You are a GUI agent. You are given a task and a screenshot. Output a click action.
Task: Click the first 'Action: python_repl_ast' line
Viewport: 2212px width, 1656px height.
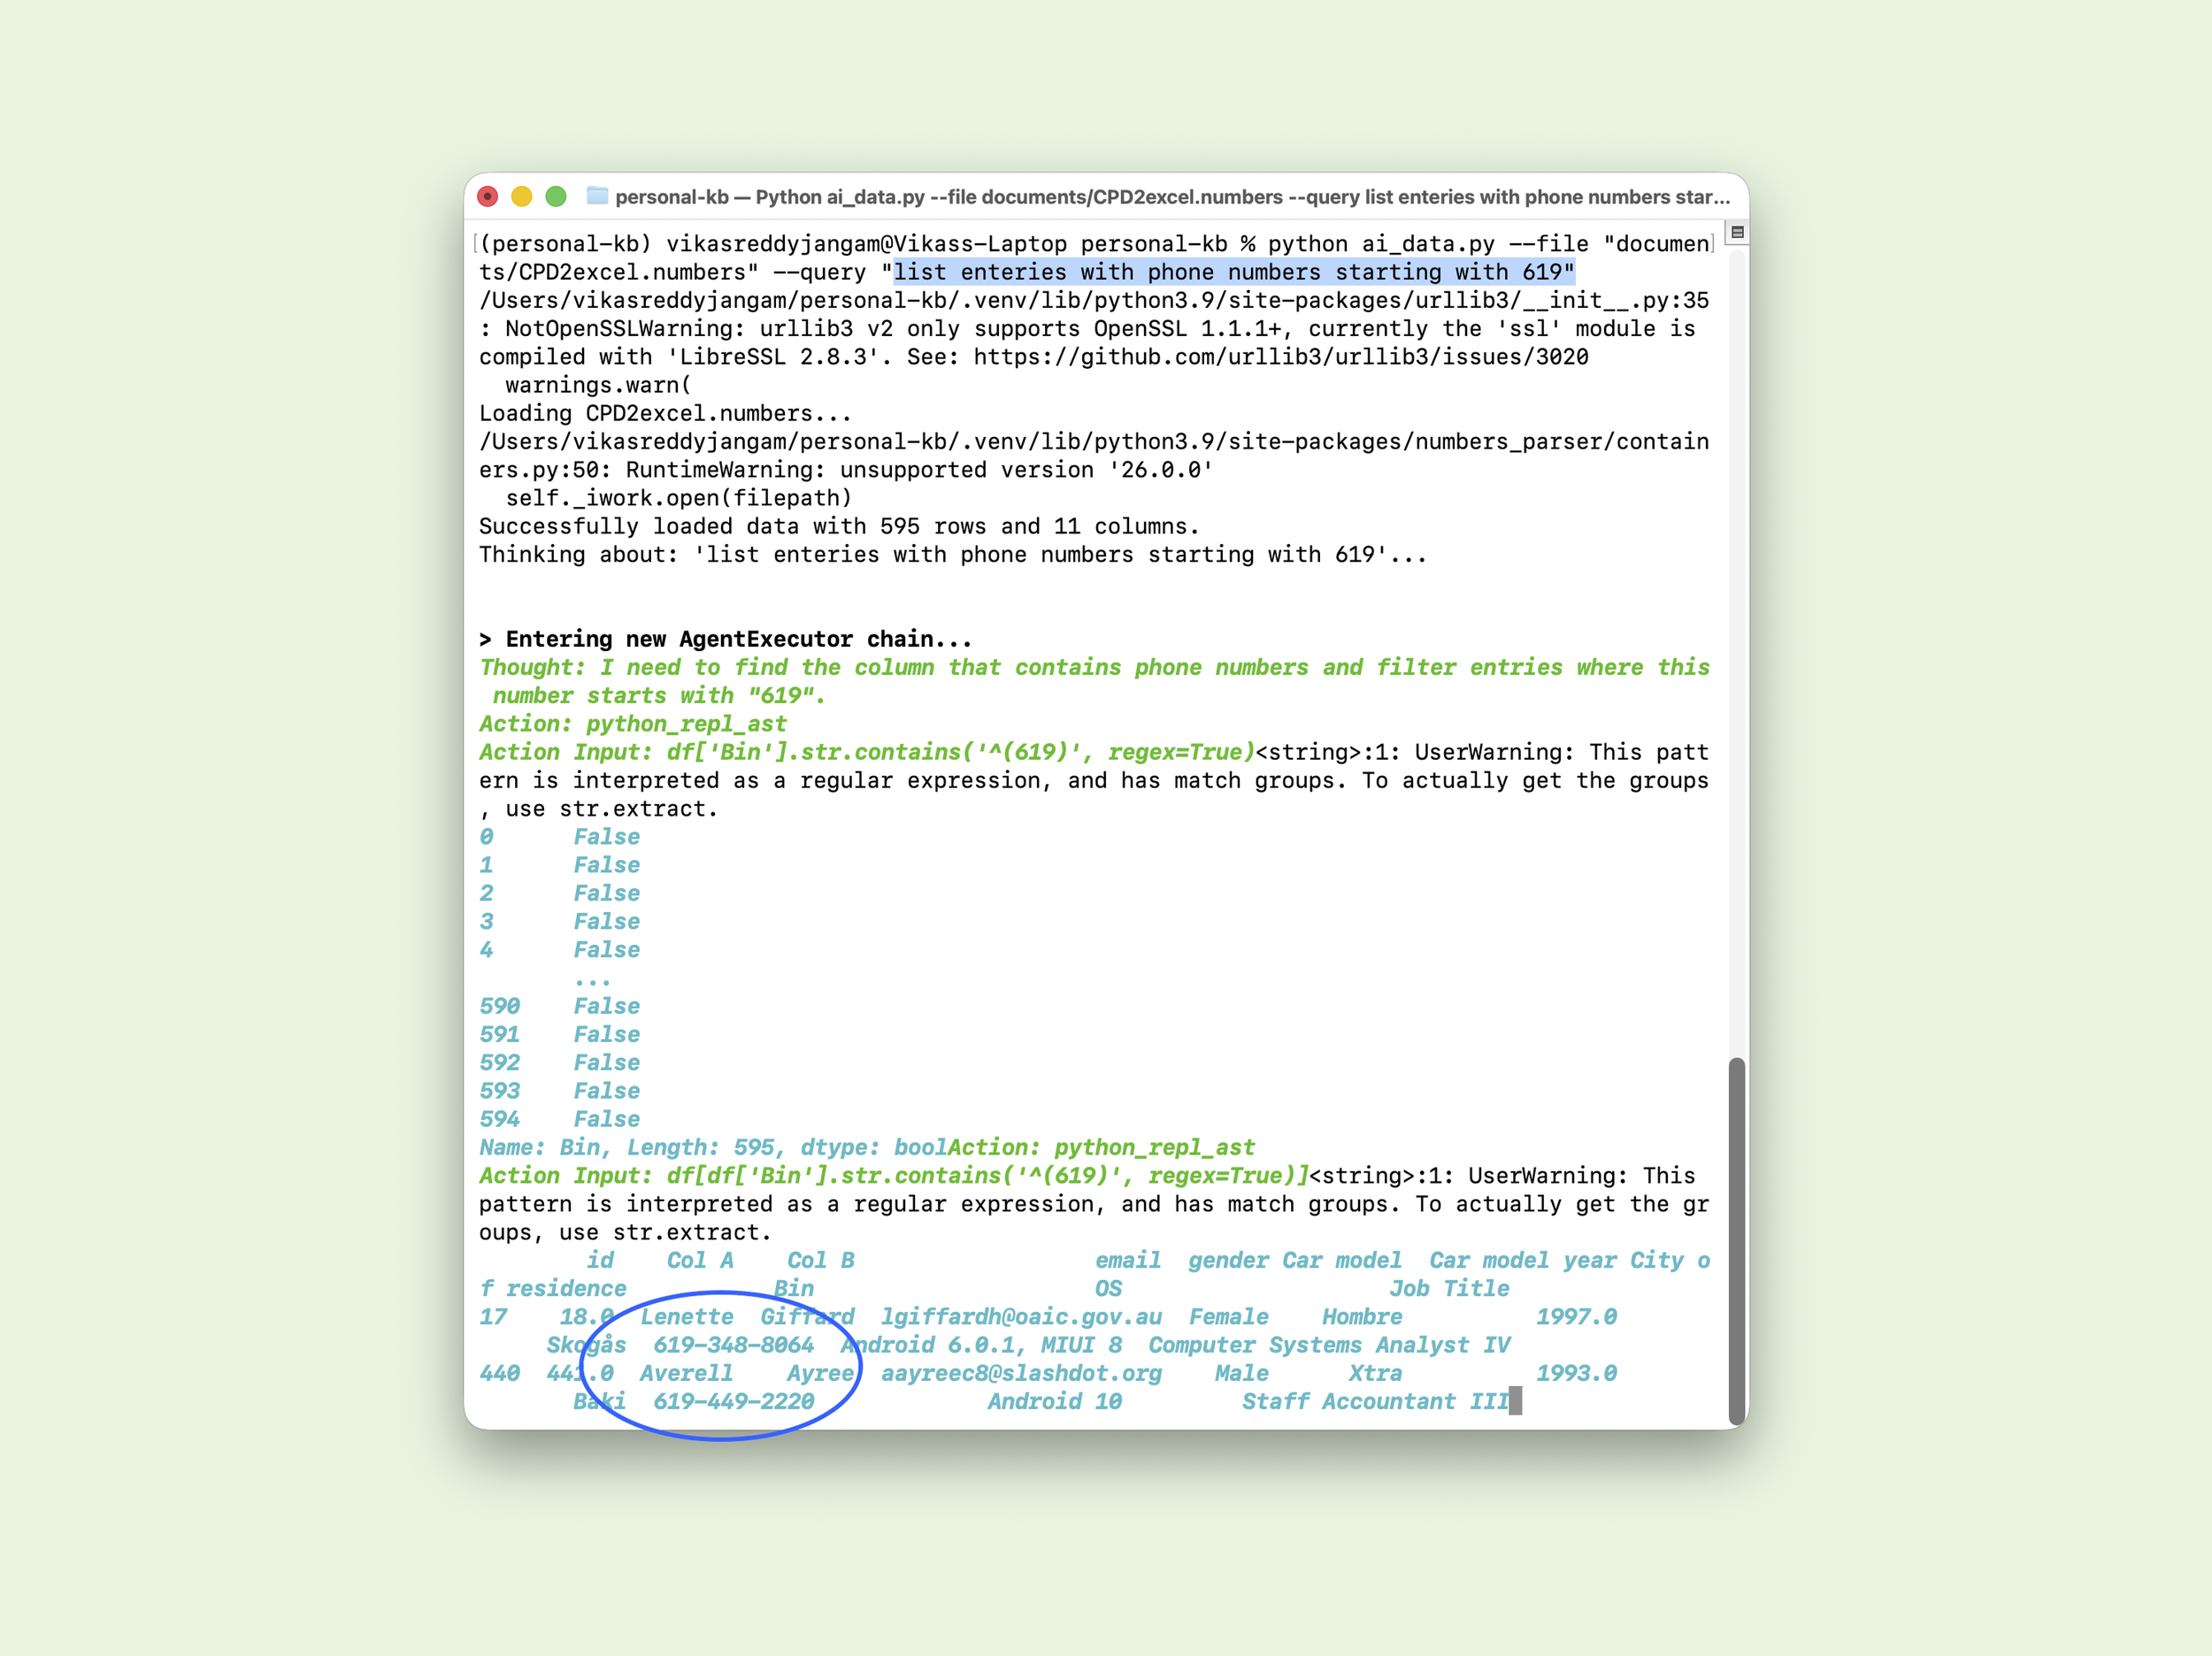[632, 724]
